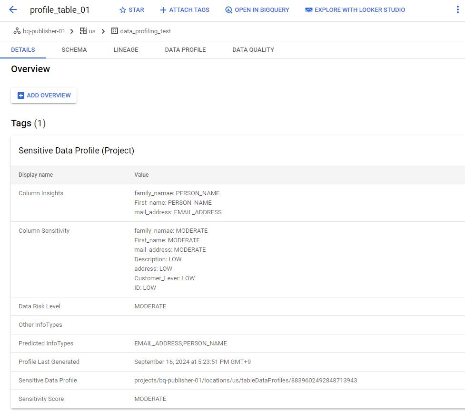The width and height of the screenshot is (465, 419).
Task: Click the BigQuery magnifier icon
Action: coord(228,10)
